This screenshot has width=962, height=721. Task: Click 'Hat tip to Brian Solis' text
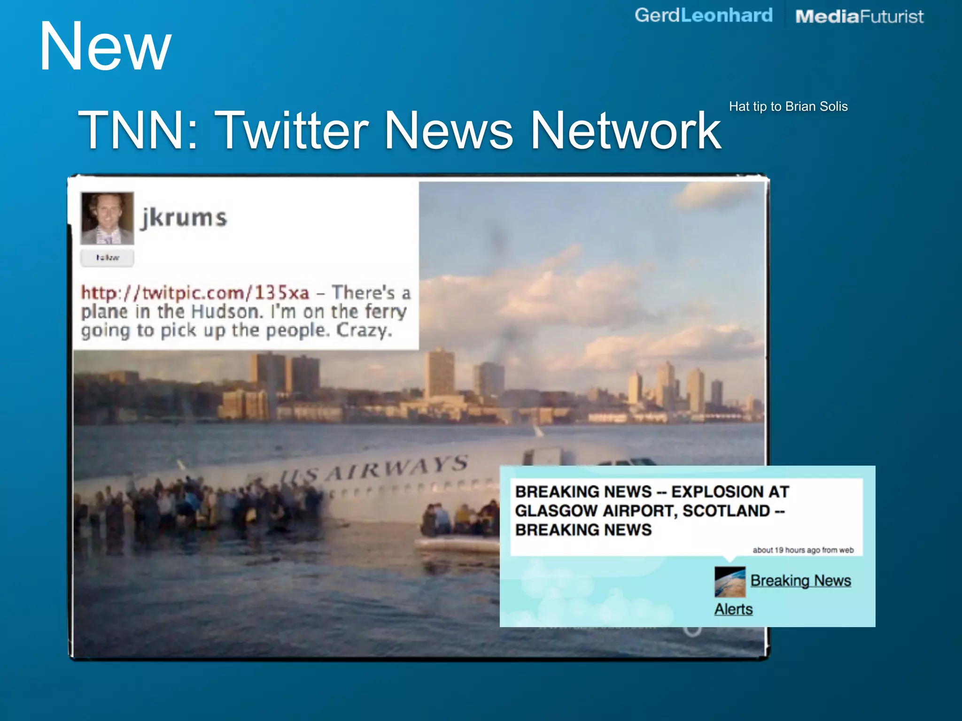click(788, 107)
